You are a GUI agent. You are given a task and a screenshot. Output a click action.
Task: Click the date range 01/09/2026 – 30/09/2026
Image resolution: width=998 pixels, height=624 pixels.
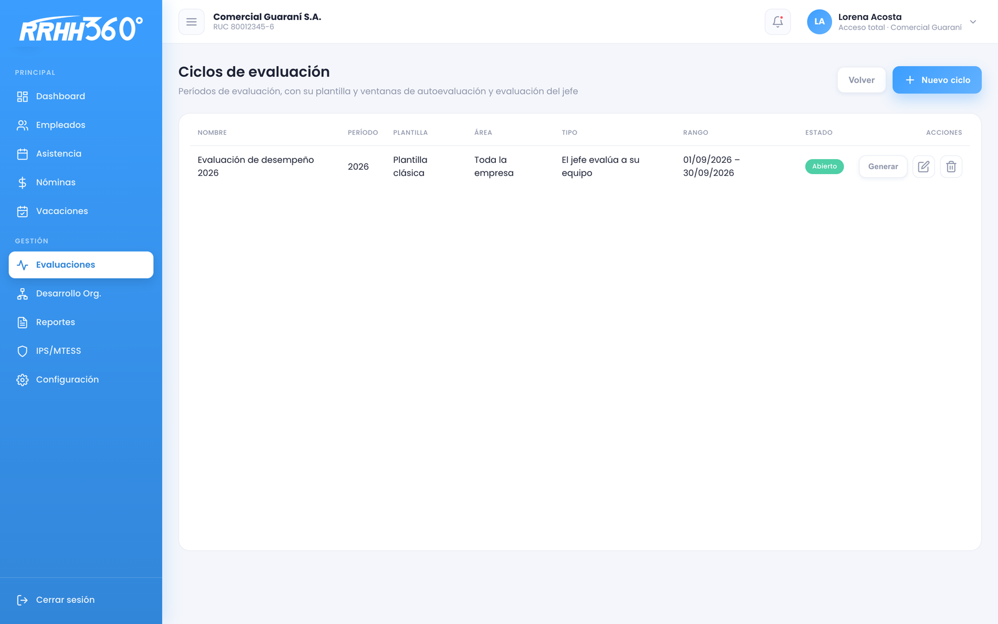tap(712, 167)
